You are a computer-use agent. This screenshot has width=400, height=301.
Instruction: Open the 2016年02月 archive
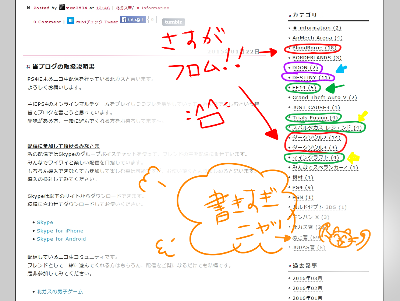coord(307,288)
